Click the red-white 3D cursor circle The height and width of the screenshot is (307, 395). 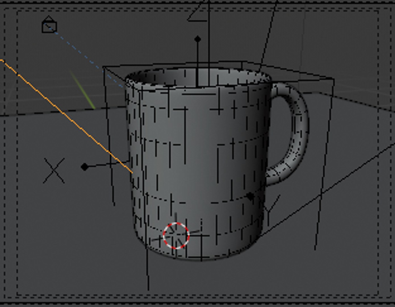pos(176,236)
